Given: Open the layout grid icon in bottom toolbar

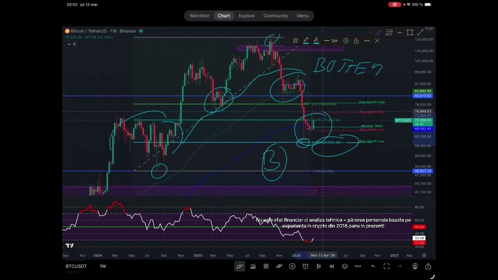Looking at the screenshot, I should point(266,266).
